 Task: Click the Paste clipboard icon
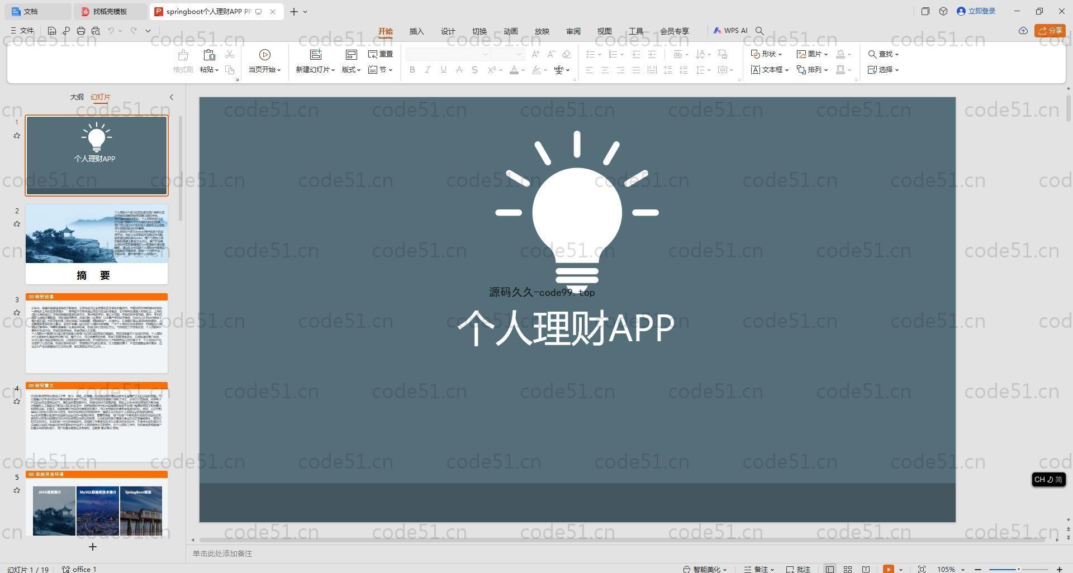pyautogui.click(x=209, y=55)
